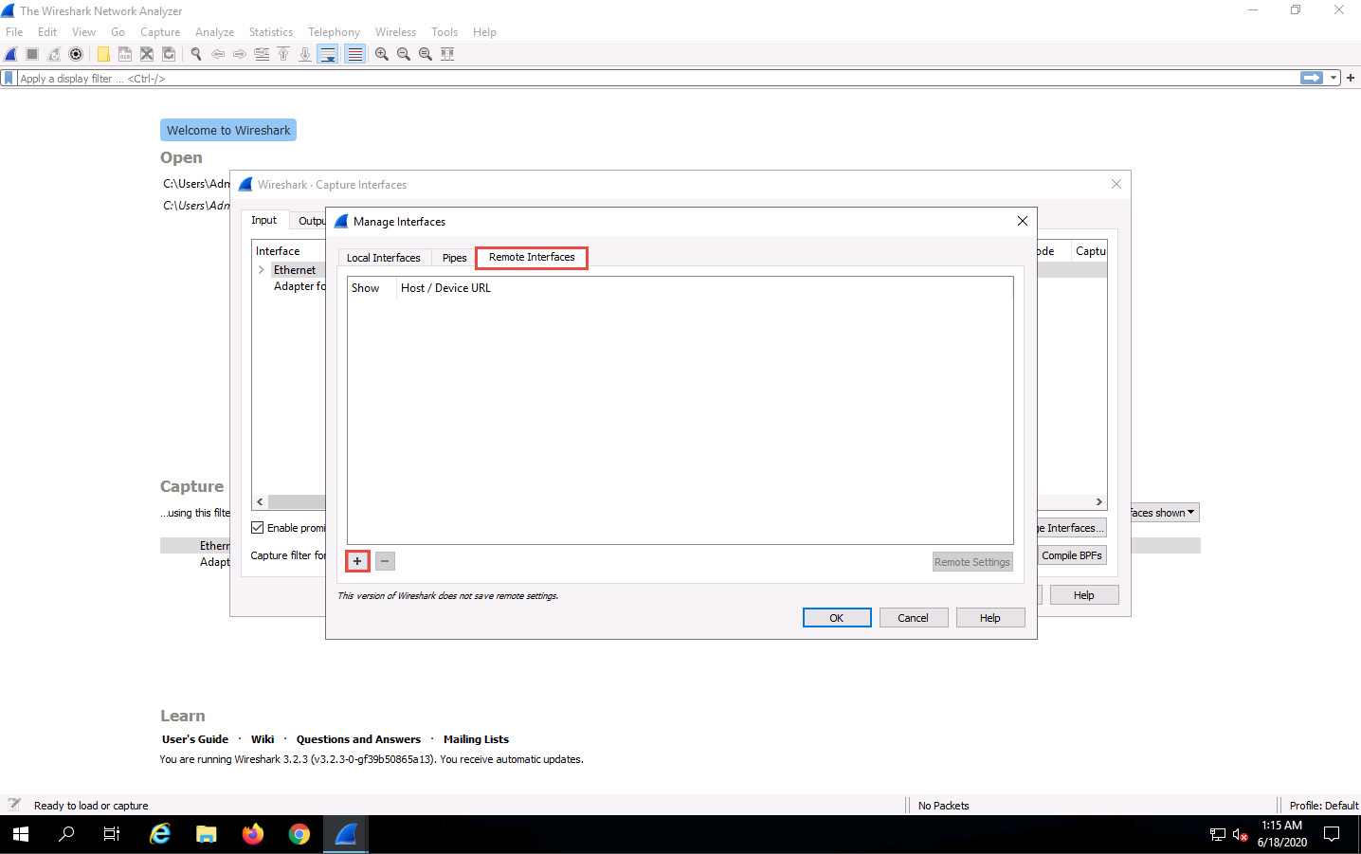This screenshot has height=854, width=1361.
Task: Save the capture file toolbar icon
Action: pos(125,54)
